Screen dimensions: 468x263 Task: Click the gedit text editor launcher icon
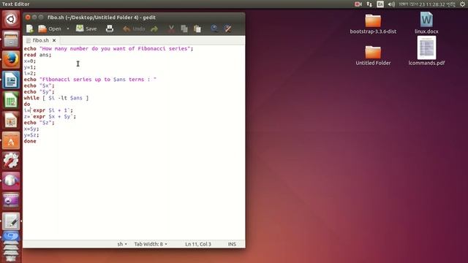pos(11,221)
